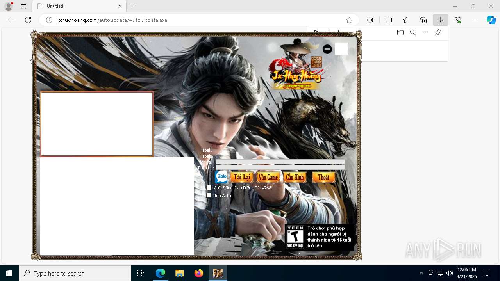Toggle Split screen icon
500x281 pixels.
pyautogui.click(x=389, y=20)
